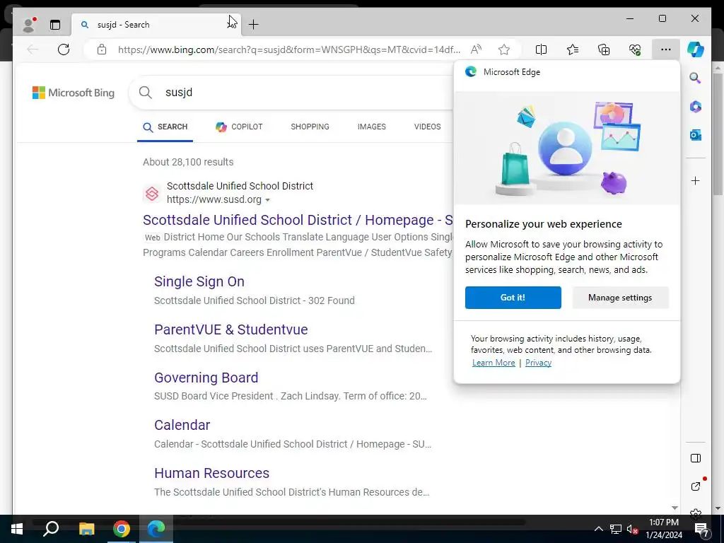Open the network tray icon
The height and width of the screenshot is (543, 724).
pos(616,529)
